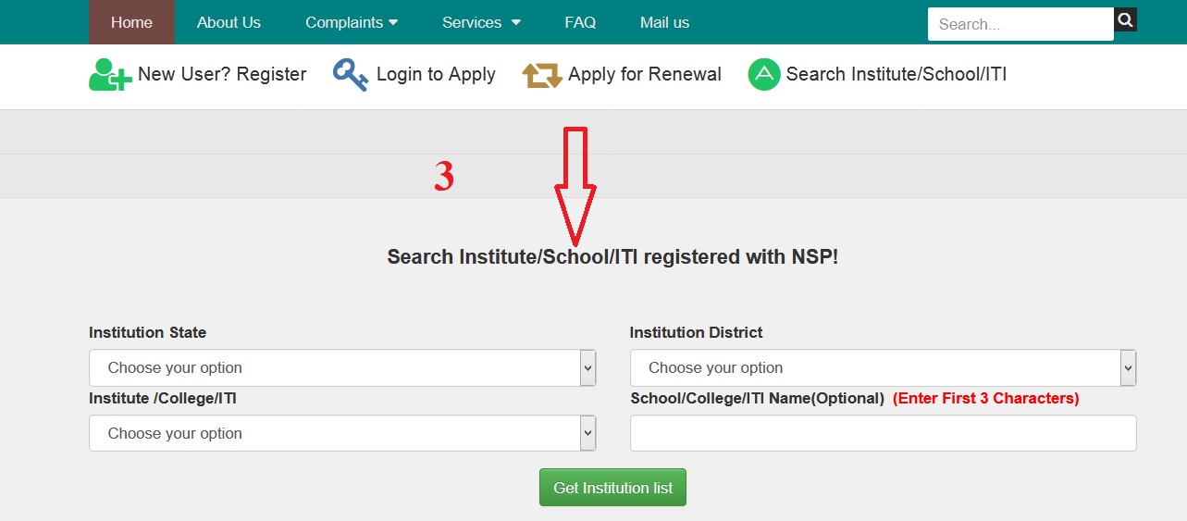Click the Get Institution list button
1187x521 pixels.
point(612,488)
